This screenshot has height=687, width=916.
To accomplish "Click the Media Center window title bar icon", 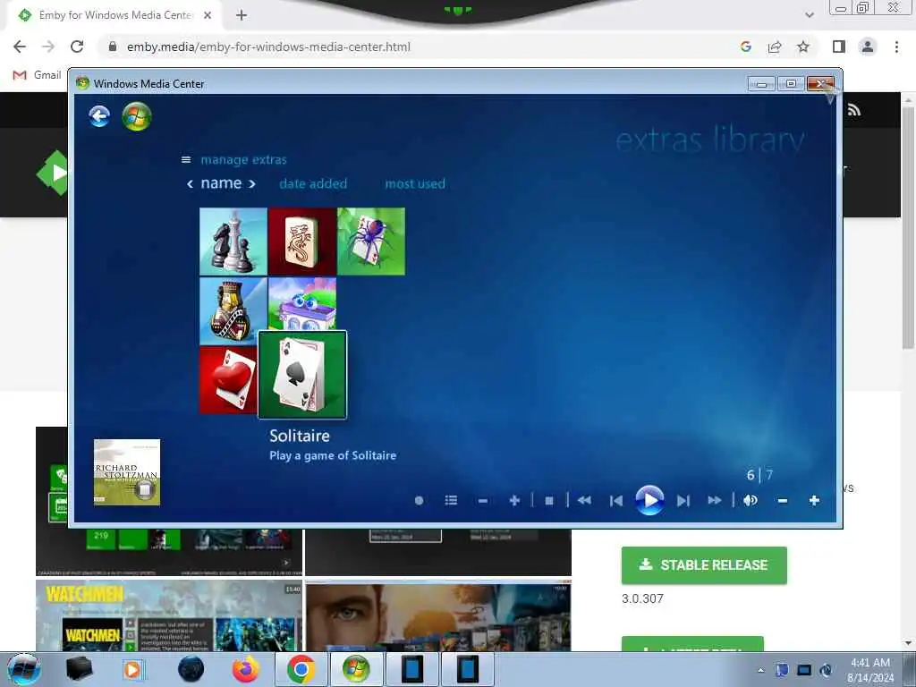I will [x=83, y=83].
